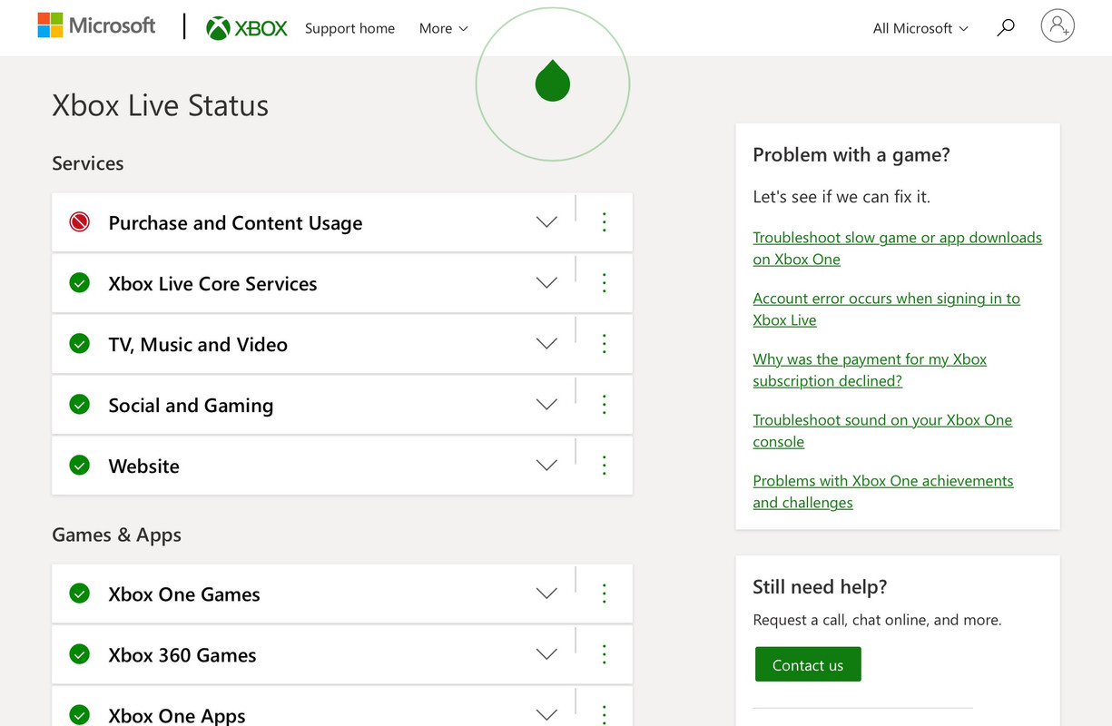1112x726 pixels.
Task: Open the account sign-in avatar icon
Action: point(1058,26)
